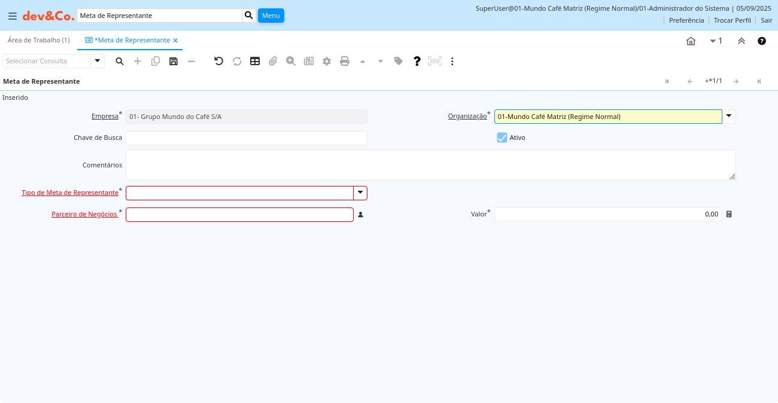The width and height of the screenshot is (778, 403).
Task: Switch to Área de Trabalho tab
Action: pos(38,40)
